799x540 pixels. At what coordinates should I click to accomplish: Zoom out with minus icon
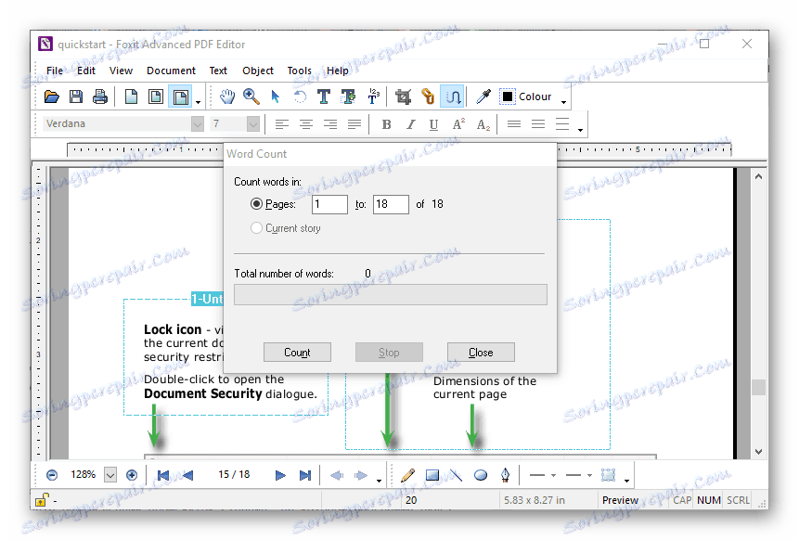51,475
